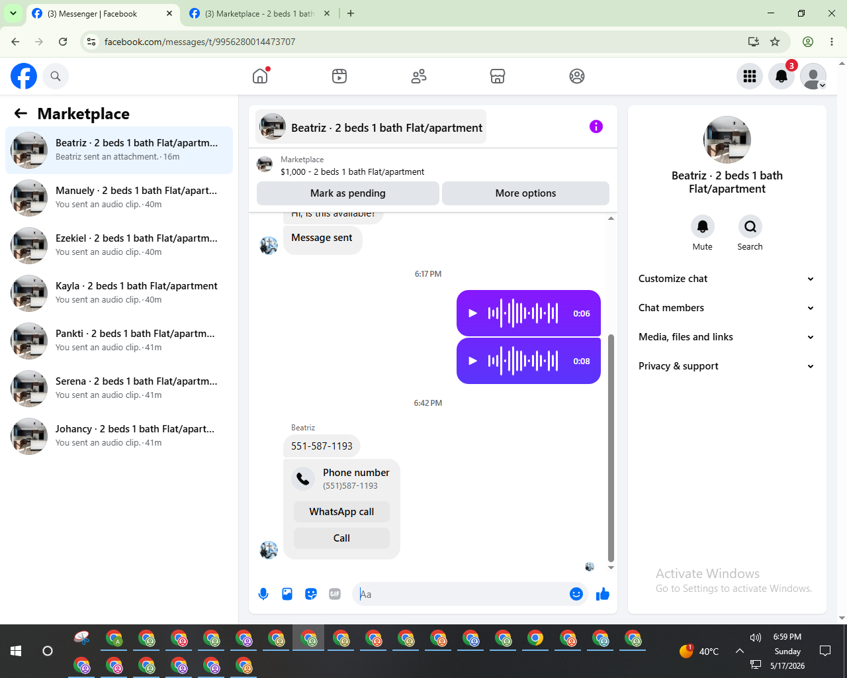Expand Customize chat section
The width and height of the screenshot is (847, 678).
pos(727,279)
